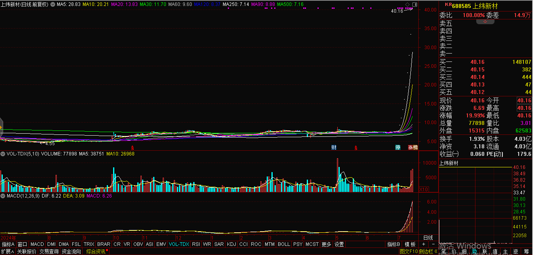Select the ASI indicator tab
Viewport: 533px width, 255px height.
[x=150, y=244]
